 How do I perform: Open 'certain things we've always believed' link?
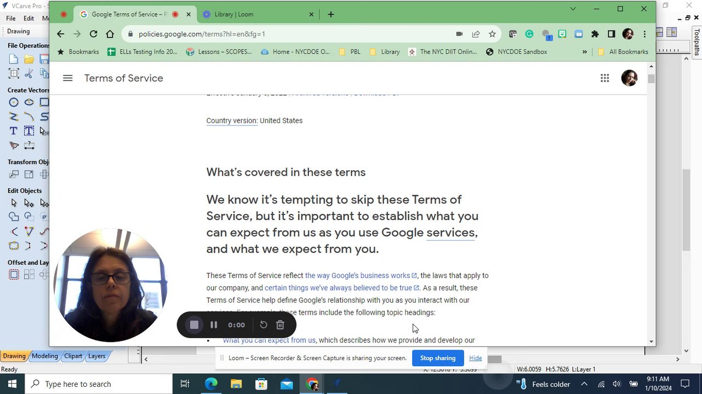[341, 288]
